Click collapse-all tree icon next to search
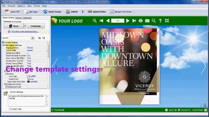Viewport: 209px width, 117px height. pyautogui.click(x=43, y=38)
